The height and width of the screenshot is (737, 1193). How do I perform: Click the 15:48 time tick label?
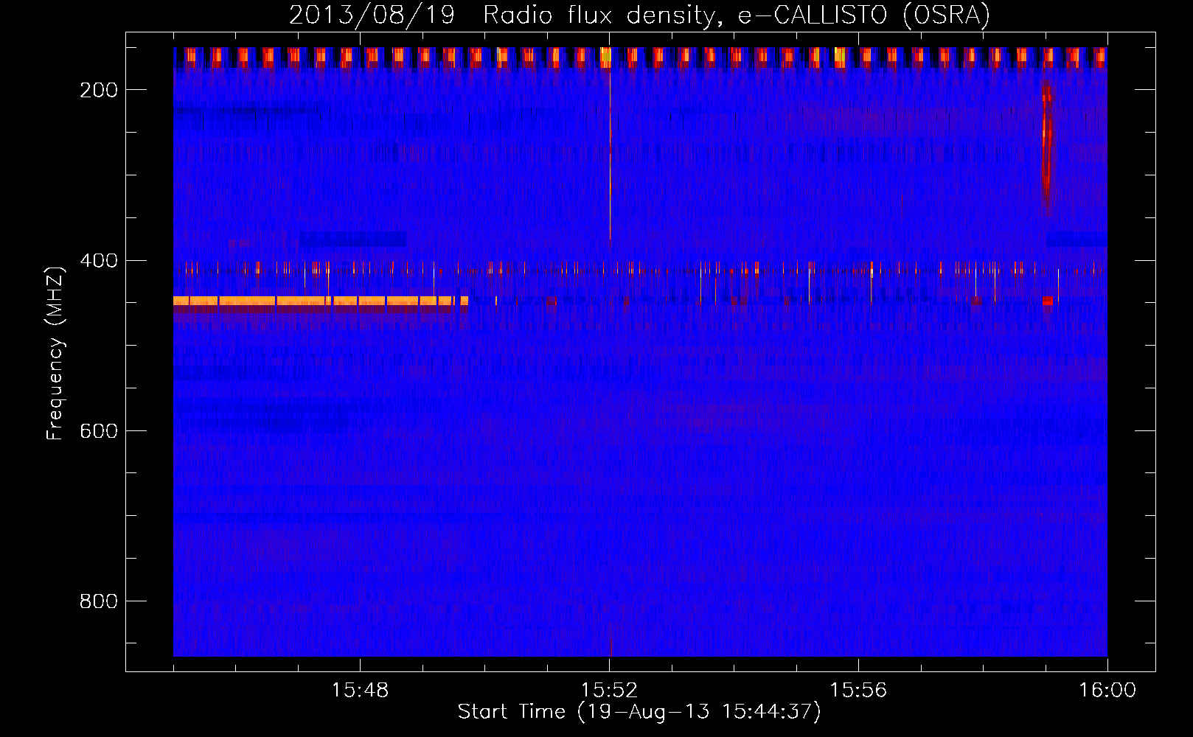pos(360,691)
